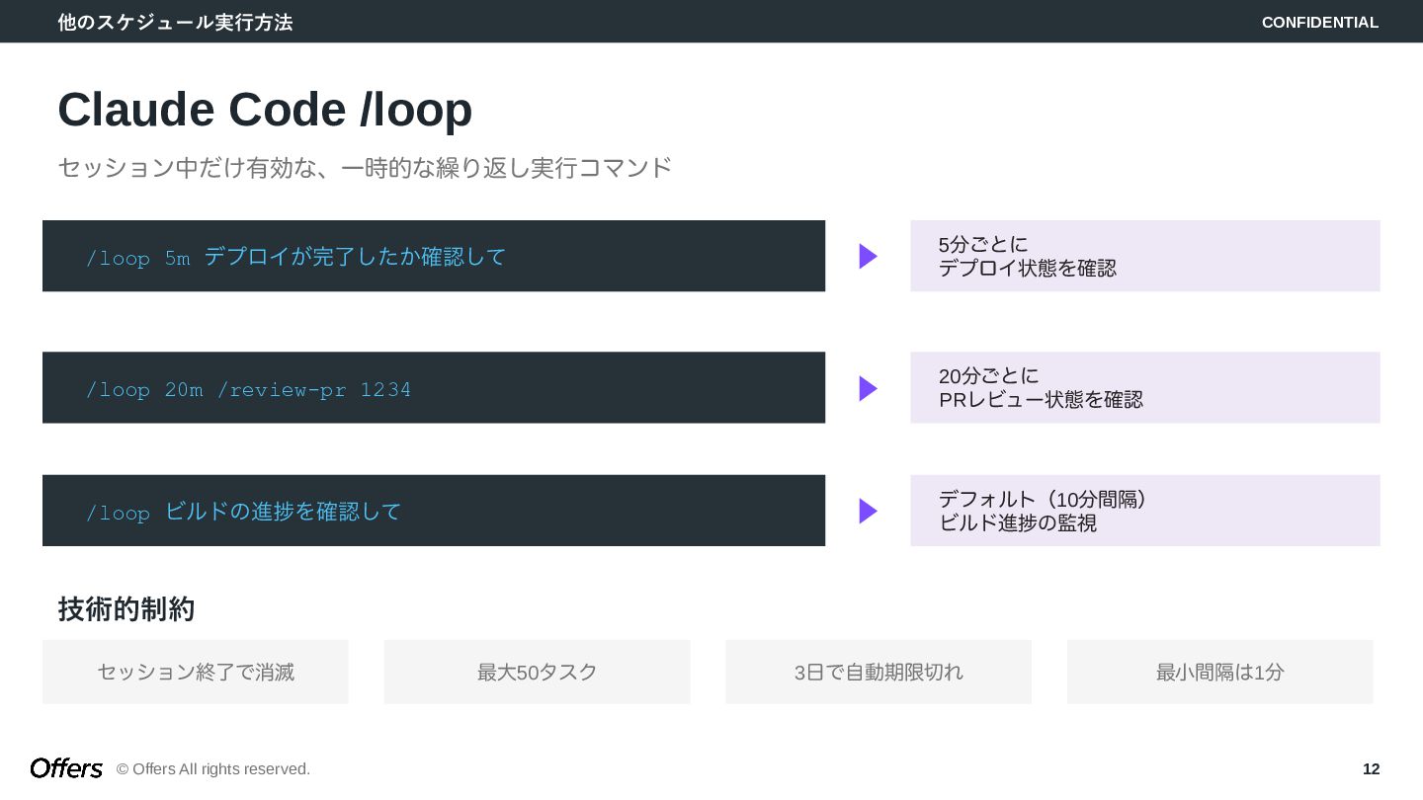Click the purple arrow beside the build progress command
Screen dimensions: 1423x800
point(868,511)
